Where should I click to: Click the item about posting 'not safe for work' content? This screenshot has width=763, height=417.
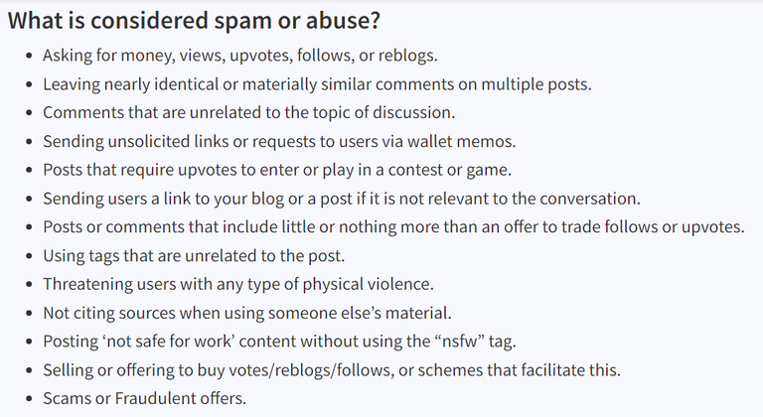[279, 342]
